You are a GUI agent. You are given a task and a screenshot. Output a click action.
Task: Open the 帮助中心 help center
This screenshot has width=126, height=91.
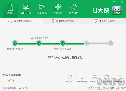[x=42, y=9]
